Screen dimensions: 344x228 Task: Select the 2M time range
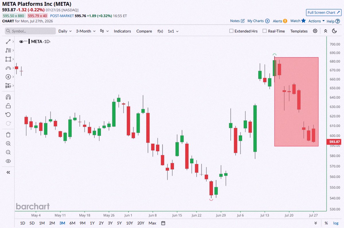tap(52, 223)
